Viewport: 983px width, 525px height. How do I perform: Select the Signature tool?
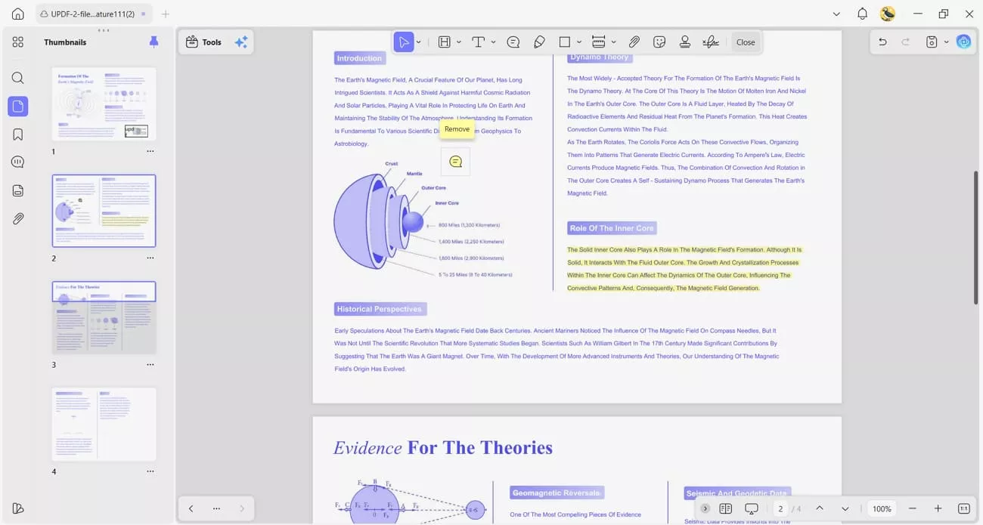(x=710, y=42)
